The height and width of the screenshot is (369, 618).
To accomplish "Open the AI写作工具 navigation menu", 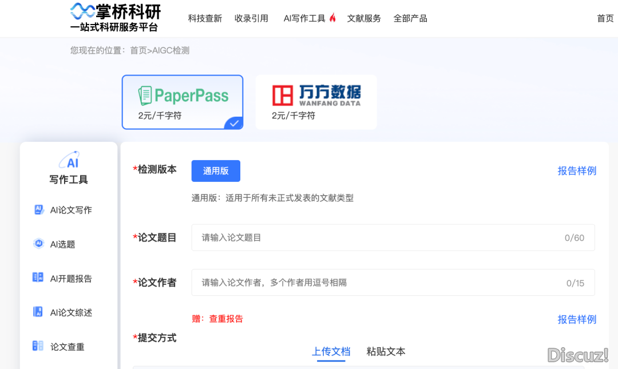I will click(304, 18).
